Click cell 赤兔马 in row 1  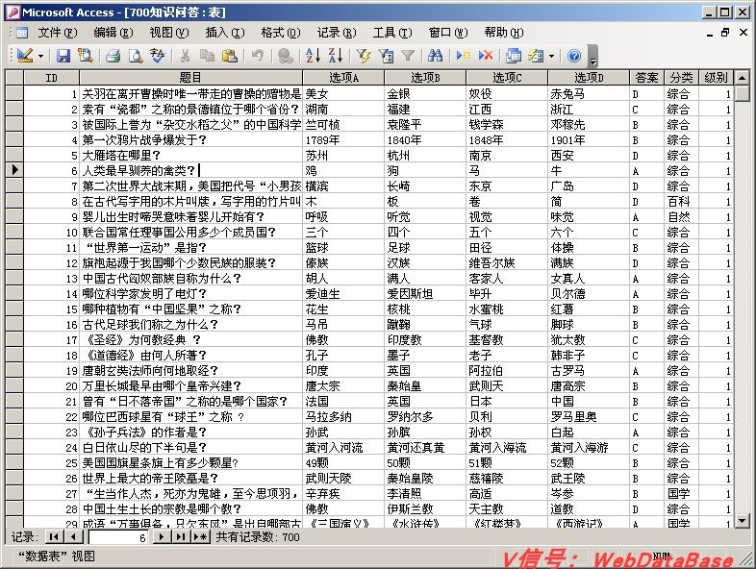coord(589,93)
